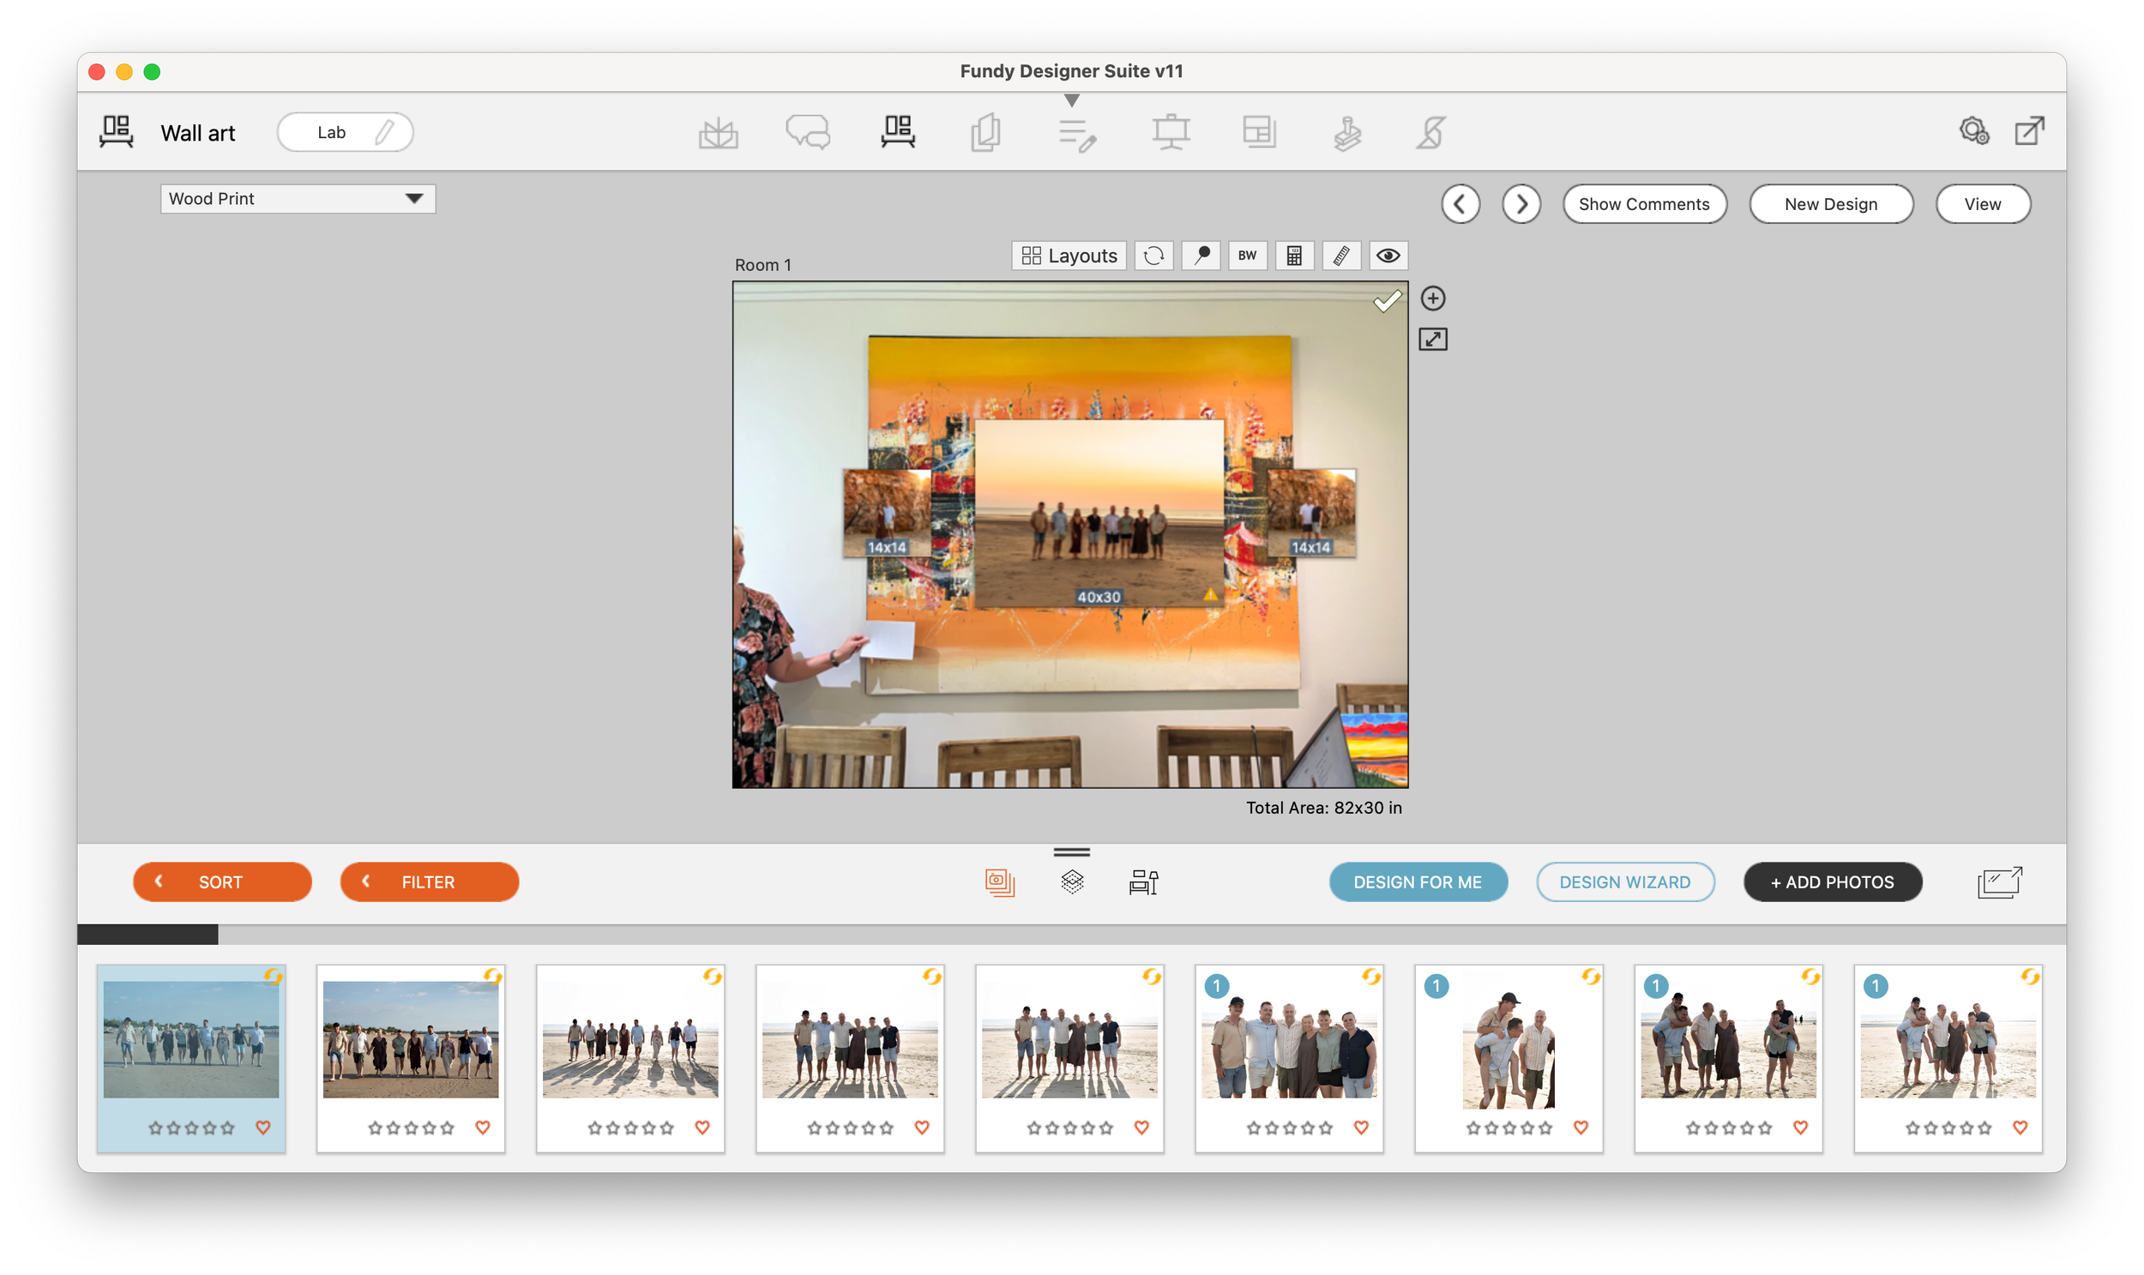Click the rotate layout icon

tap(1154, 256)
